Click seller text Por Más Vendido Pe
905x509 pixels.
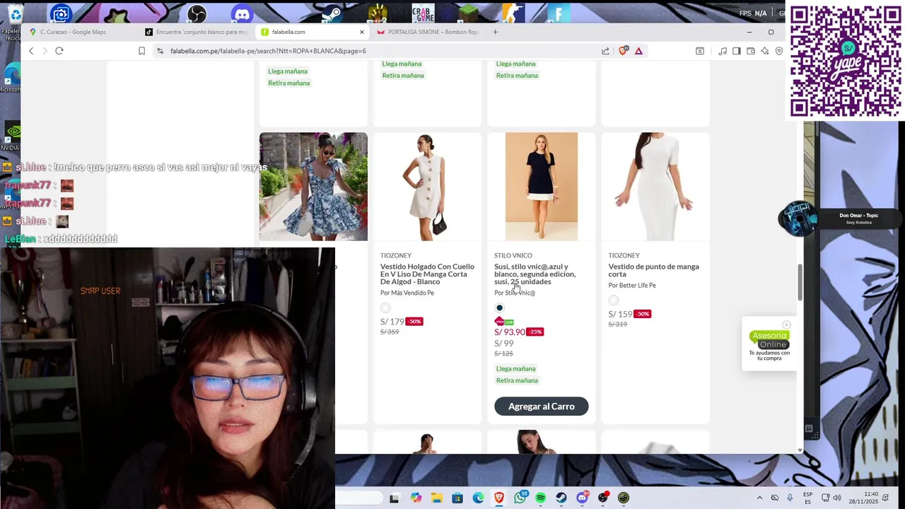point(407,293)
